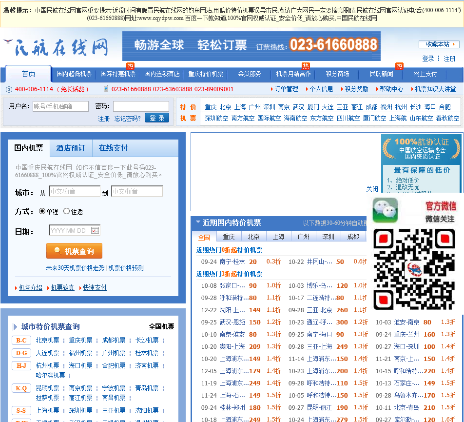Click 关闭 to close the ad
This screenshot has height=422, width=464.
click(372, 189)
